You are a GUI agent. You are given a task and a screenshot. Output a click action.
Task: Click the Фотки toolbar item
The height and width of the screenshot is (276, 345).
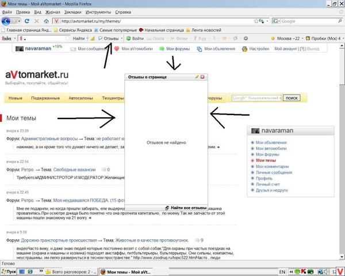179,39
